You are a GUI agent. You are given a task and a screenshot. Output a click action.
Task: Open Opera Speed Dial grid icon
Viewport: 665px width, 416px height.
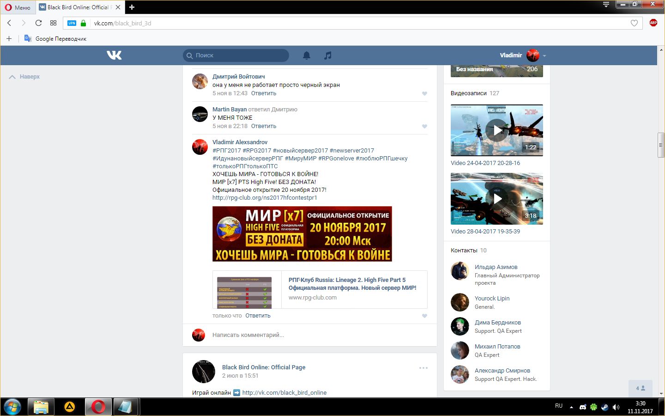[54, 23]
